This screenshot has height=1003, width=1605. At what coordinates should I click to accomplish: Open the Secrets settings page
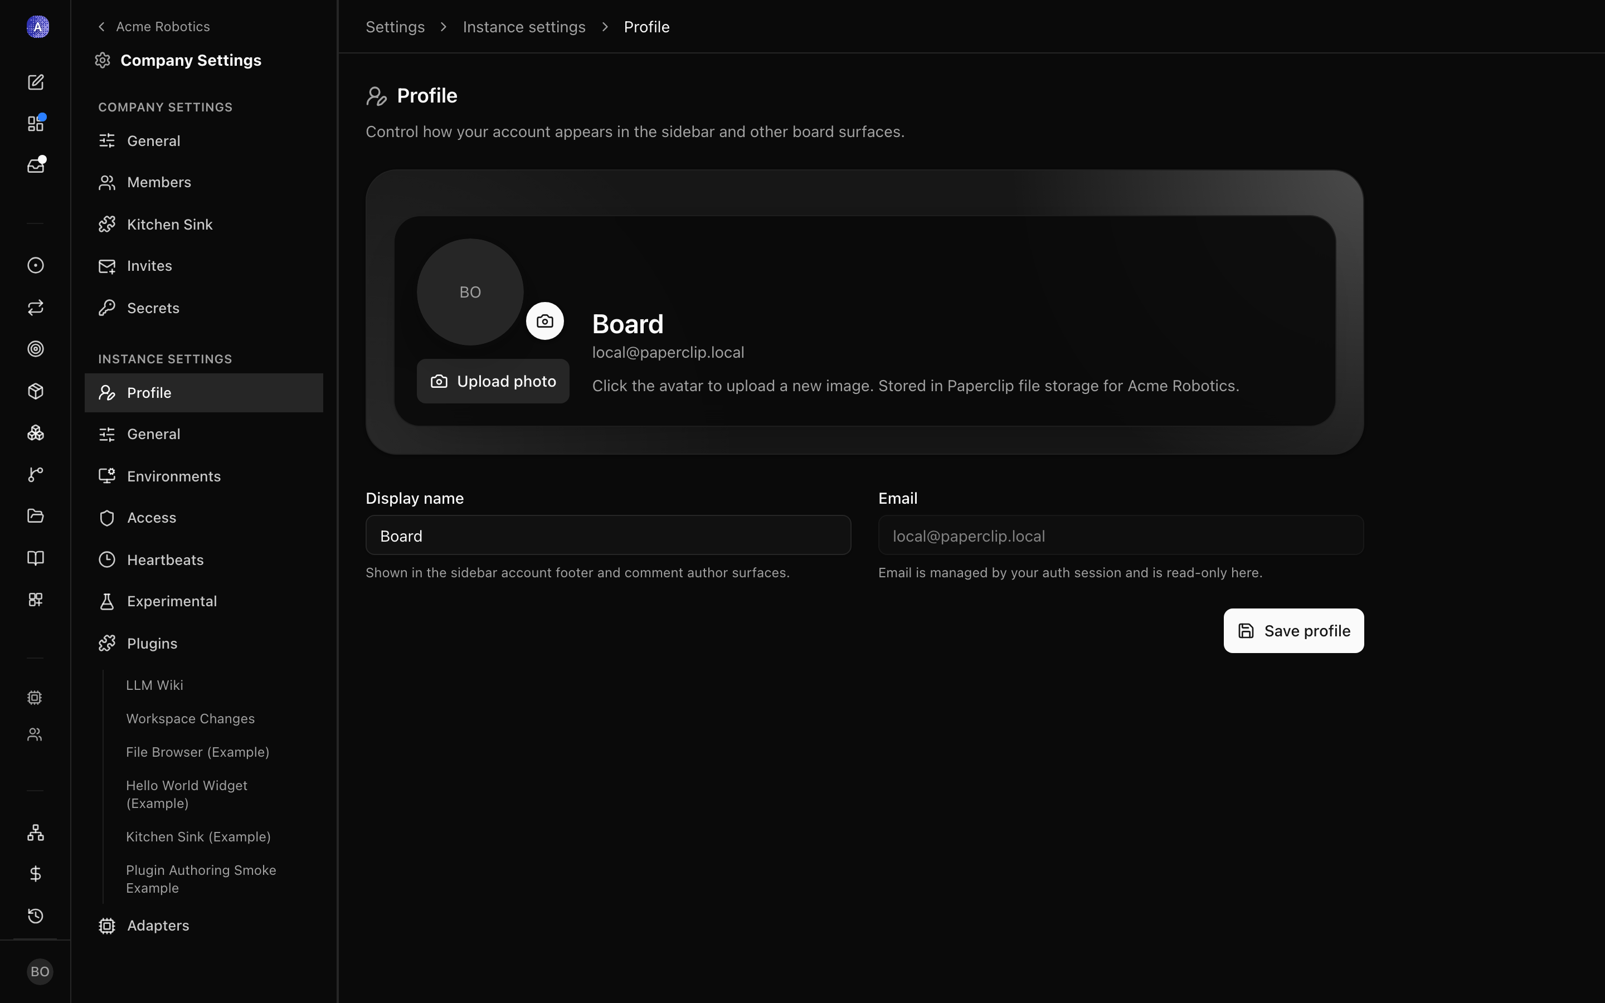205,308
